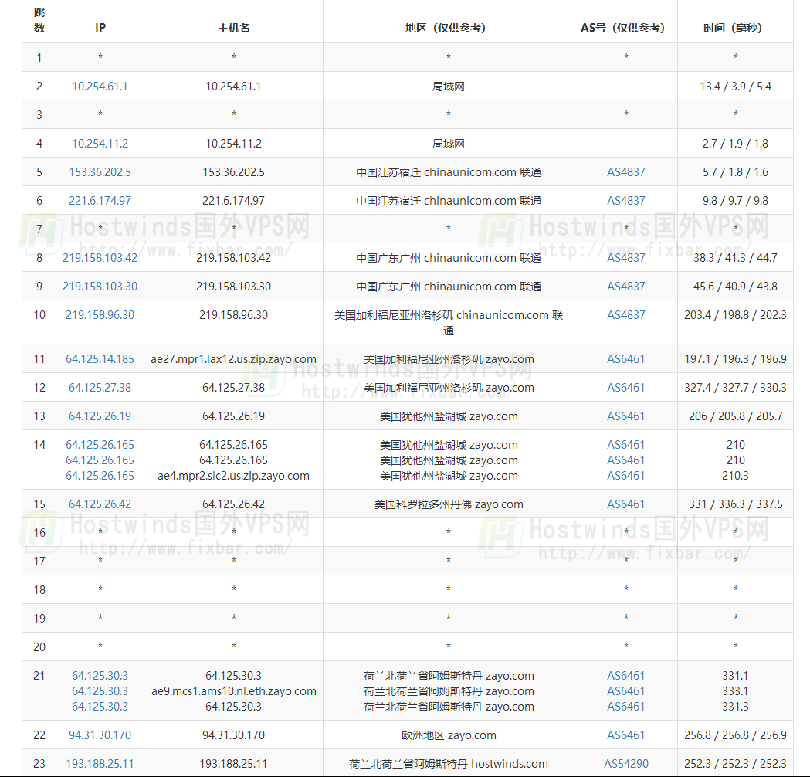Open AS6461 link in hop 11 row
The height and width of the screenshot is (777, 810).
click(626, 359)
